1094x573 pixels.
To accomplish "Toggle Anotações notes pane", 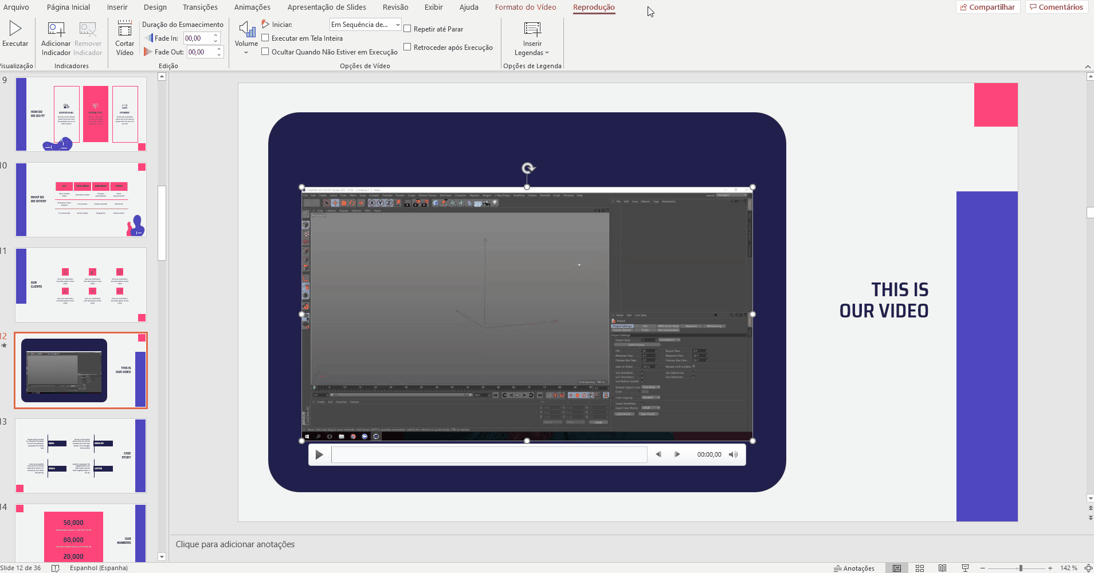I will (x=854, y=568).
